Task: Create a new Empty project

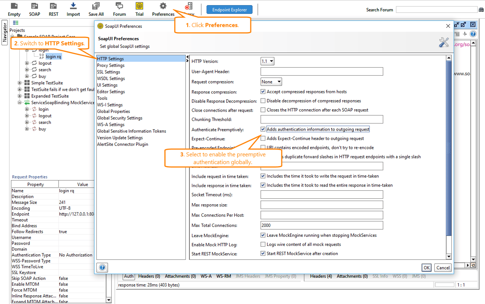Action: point(14,9)
